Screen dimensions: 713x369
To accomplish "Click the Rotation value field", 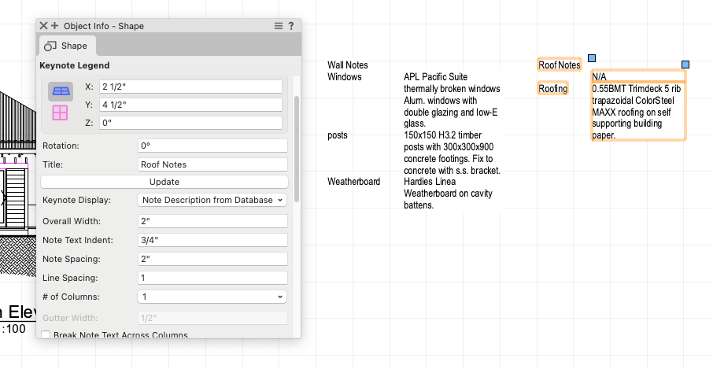I will click(x=212, y=146).
